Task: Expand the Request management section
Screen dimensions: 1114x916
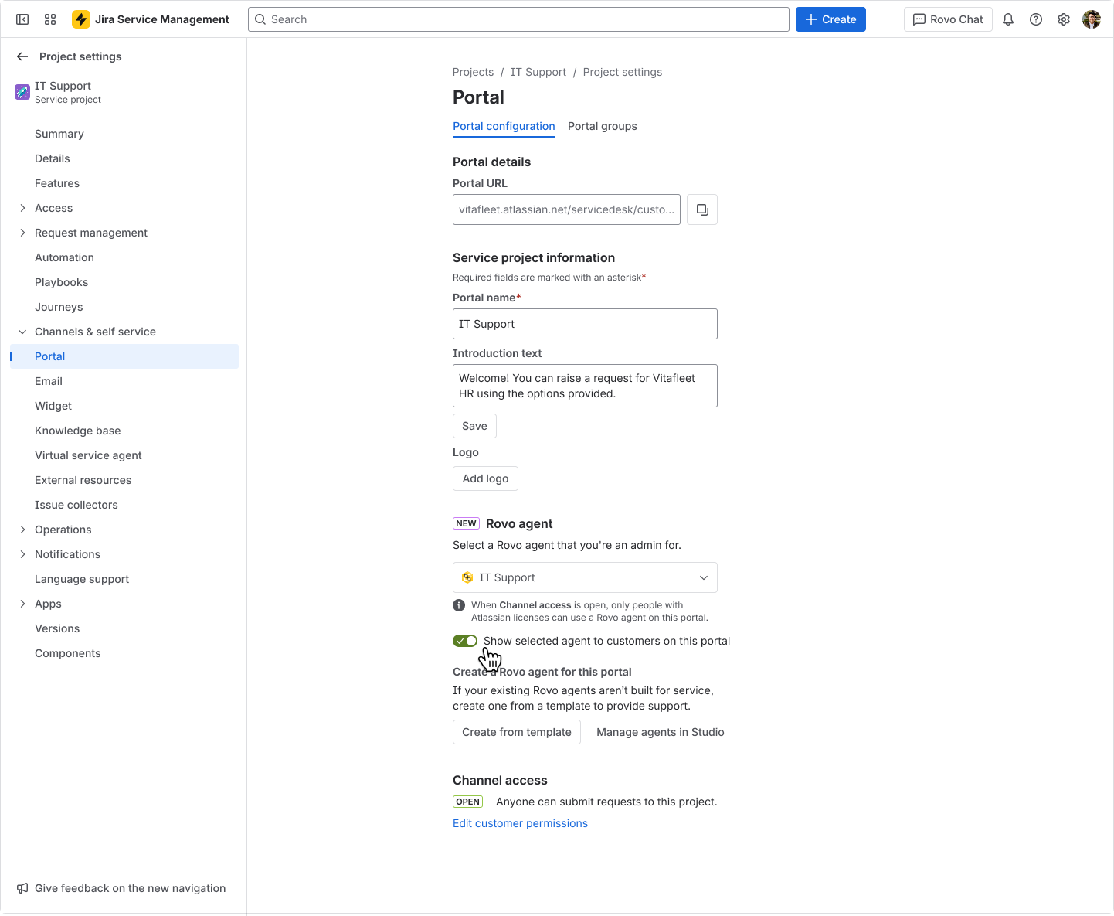Action: (x=22, y=233)
